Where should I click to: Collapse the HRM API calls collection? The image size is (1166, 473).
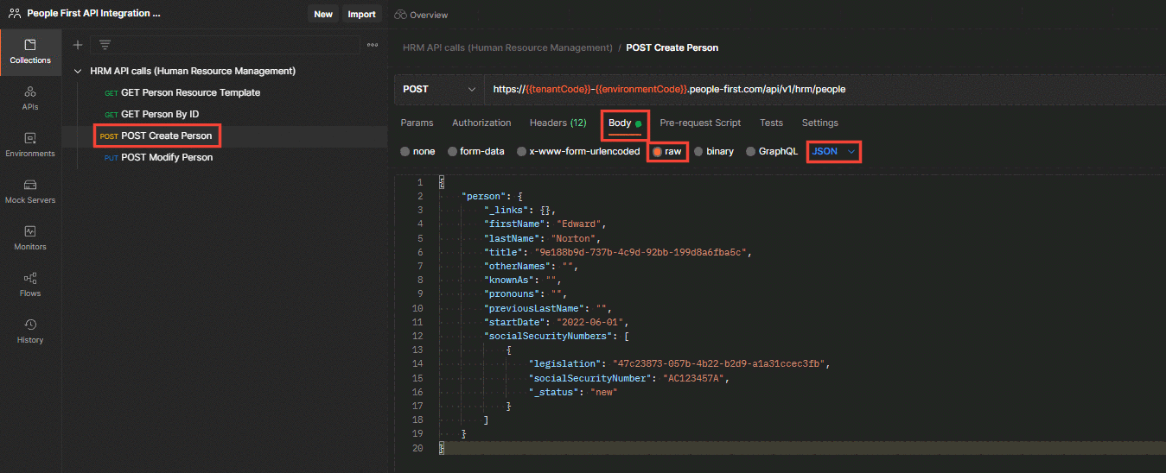(x=80, y=71)
